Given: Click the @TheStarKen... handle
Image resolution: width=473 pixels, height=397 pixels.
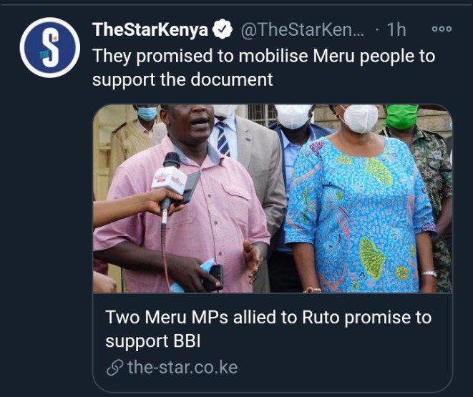Looking at the screenshot, I should [302, 29].
